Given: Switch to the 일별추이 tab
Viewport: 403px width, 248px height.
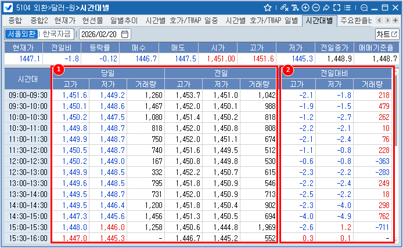Looking at the screenshot, I should click(124, 21).
